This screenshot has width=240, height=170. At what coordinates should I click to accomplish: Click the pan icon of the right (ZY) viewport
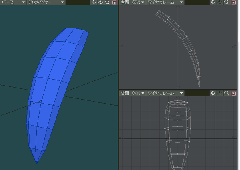tap(213, 2)
